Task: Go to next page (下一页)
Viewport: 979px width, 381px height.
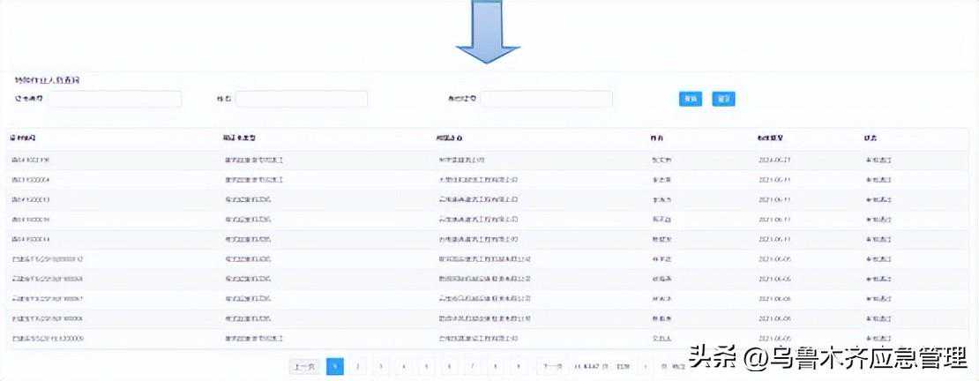Action: point(551,366)
